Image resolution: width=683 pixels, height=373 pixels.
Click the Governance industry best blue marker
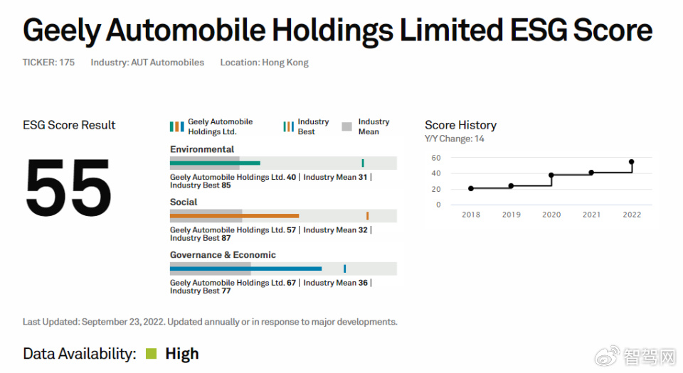(x=344, y=269)
